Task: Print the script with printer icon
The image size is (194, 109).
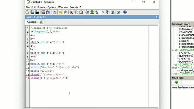Action: pyautogui.click(x=54, y=12)
